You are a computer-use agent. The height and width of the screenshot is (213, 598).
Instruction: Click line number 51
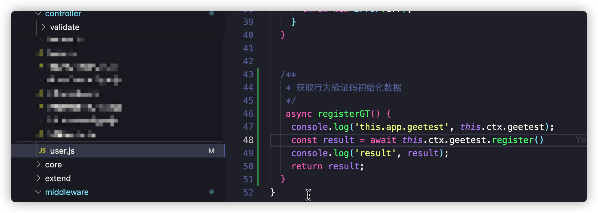point(248,179)
